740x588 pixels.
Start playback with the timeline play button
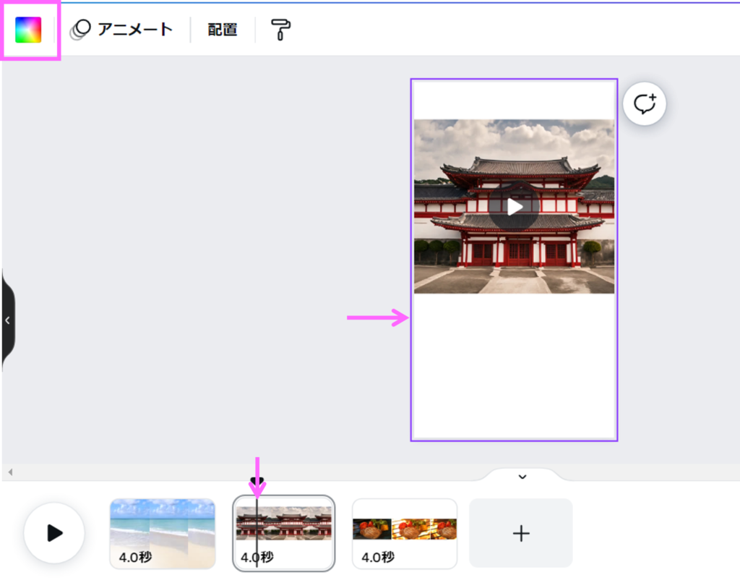tap(54, 533)
